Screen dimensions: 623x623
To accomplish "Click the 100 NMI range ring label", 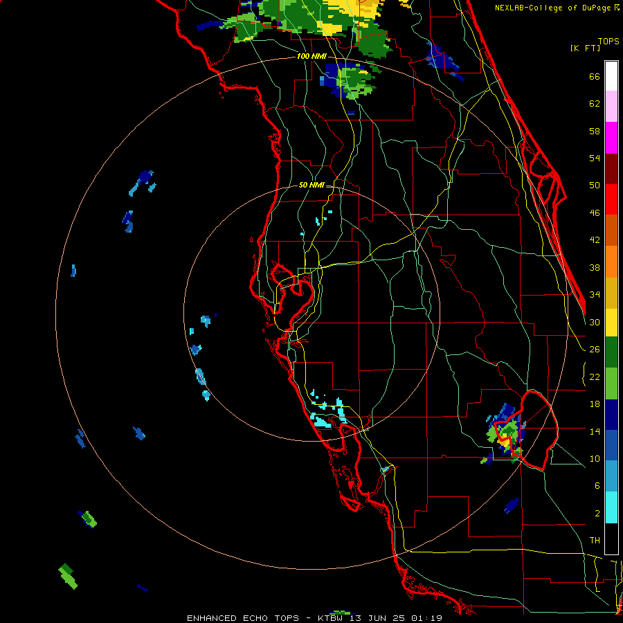I will pyautogui.click(x=311, y=56).
